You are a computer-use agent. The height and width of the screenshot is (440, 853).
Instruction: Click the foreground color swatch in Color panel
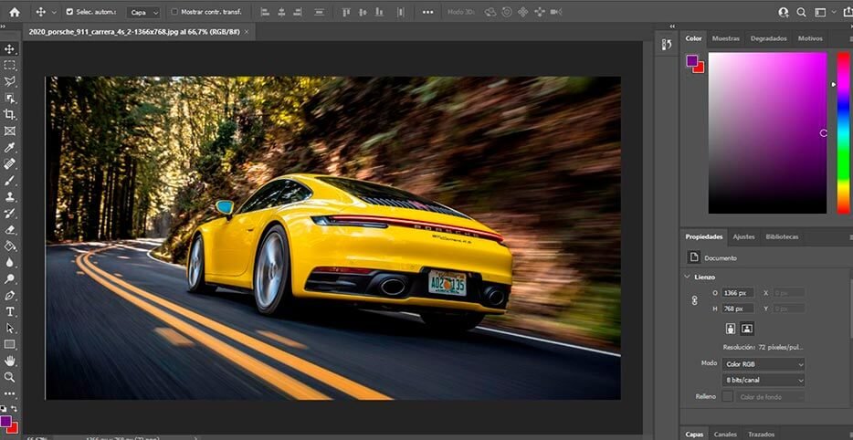[692, 61]
